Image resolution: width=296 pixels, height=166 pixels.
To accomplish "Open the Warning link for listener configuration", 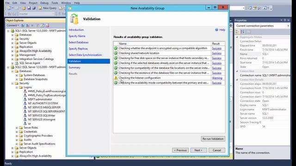I will 217,78.
